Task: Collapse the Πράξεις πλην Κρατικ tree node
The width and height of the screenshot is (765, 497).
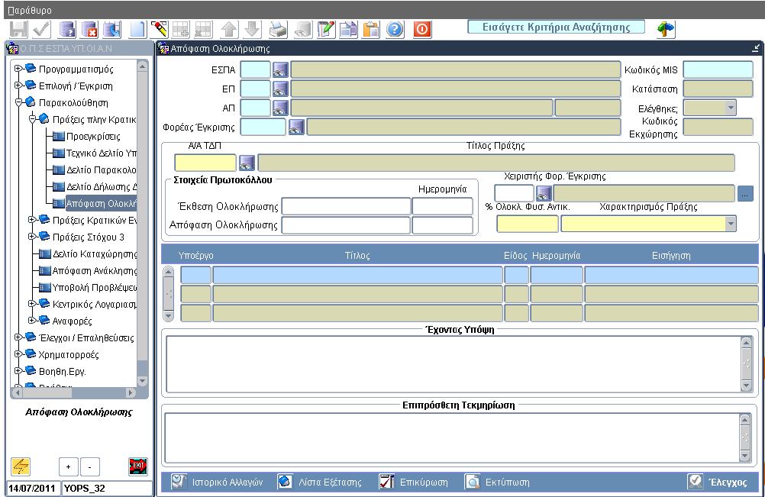Action: pos(32,119)
